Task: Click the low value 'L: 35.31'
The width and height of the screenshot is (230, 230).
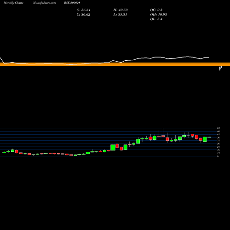Action: (120, 14)
